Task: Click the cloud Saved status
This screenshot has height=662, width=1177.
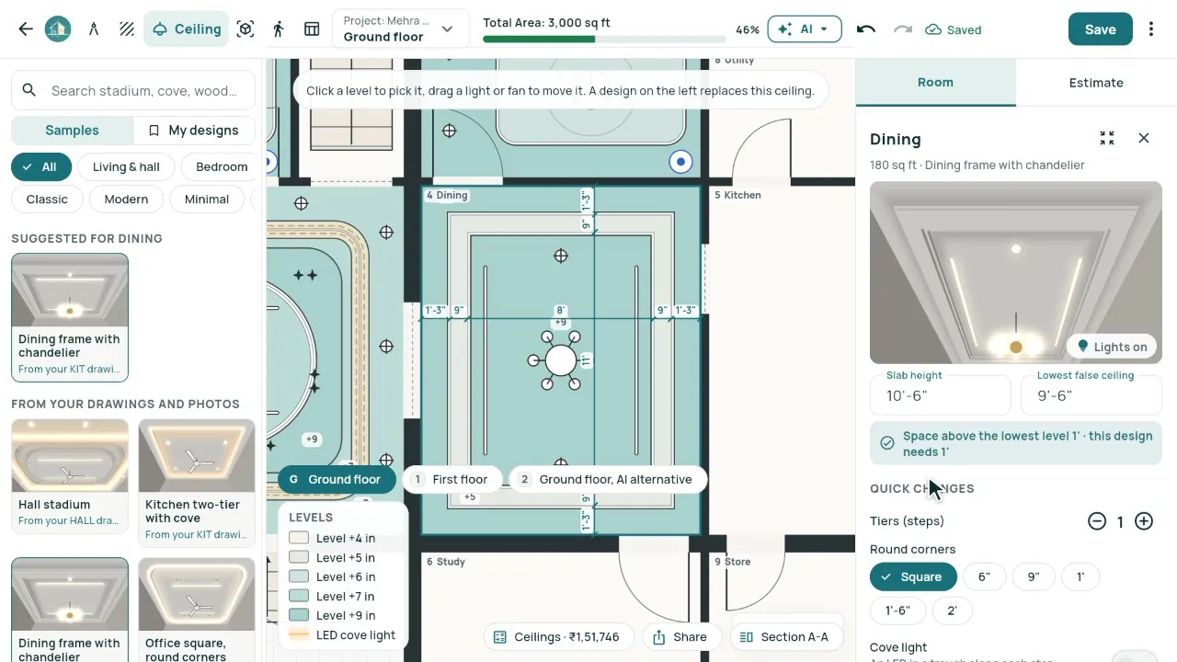Action: (x=954, y=29)
